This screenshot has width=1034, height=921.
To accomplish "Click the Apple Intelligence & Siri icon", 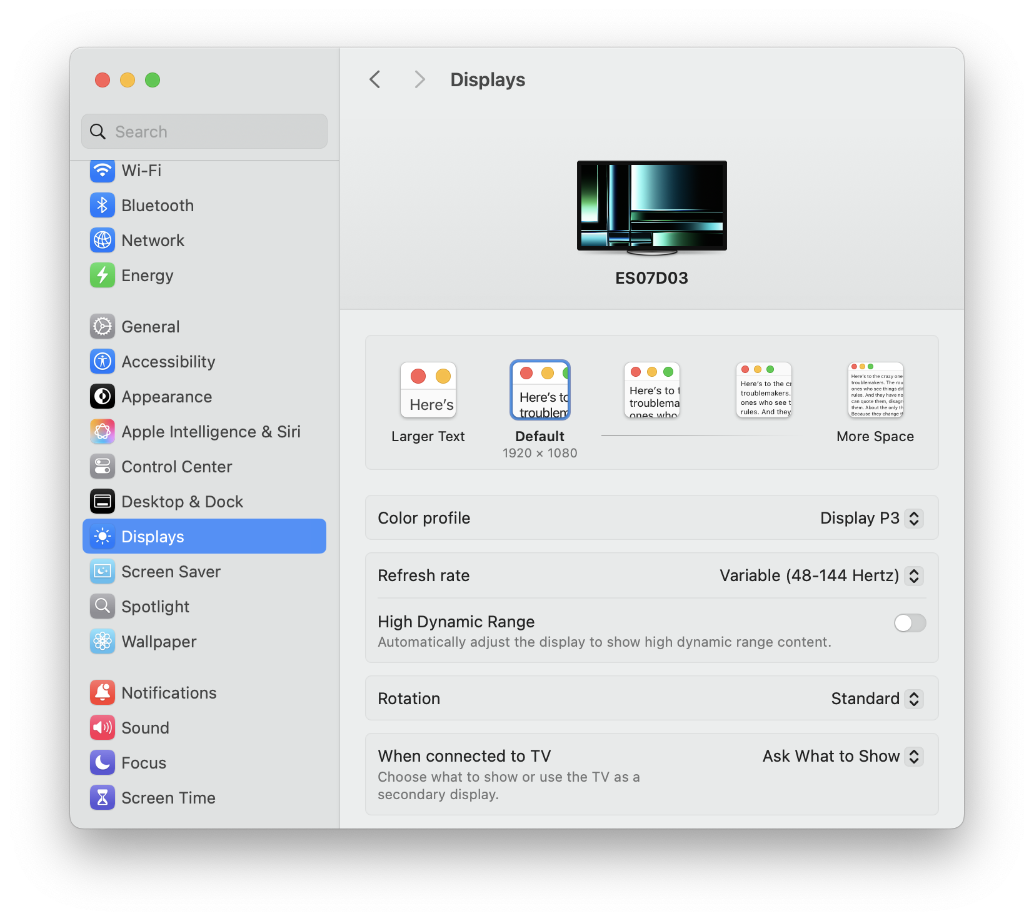I will tap(103, 431).
